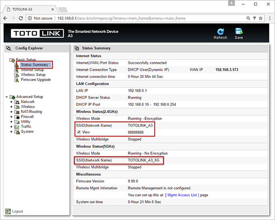Collapse the Advanced Setup tree node
This screenshot has width=275, height=220.
[x=6, y=97]
